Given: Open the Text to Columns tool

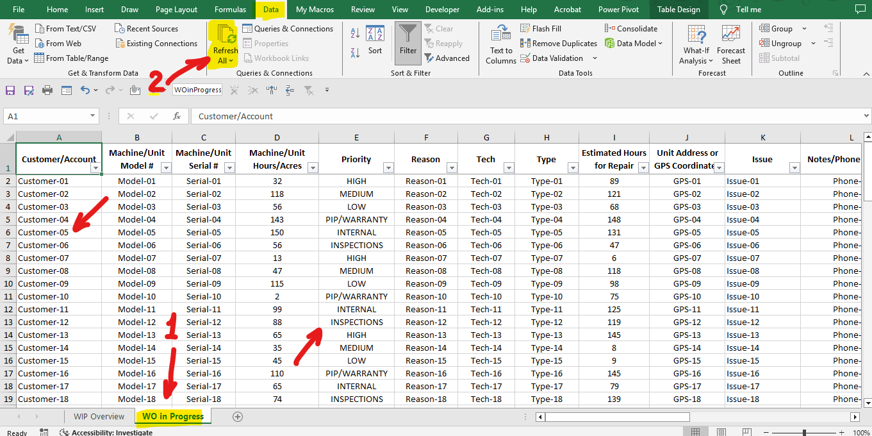Looking at the screenshot, I should [x=500, y=43].
